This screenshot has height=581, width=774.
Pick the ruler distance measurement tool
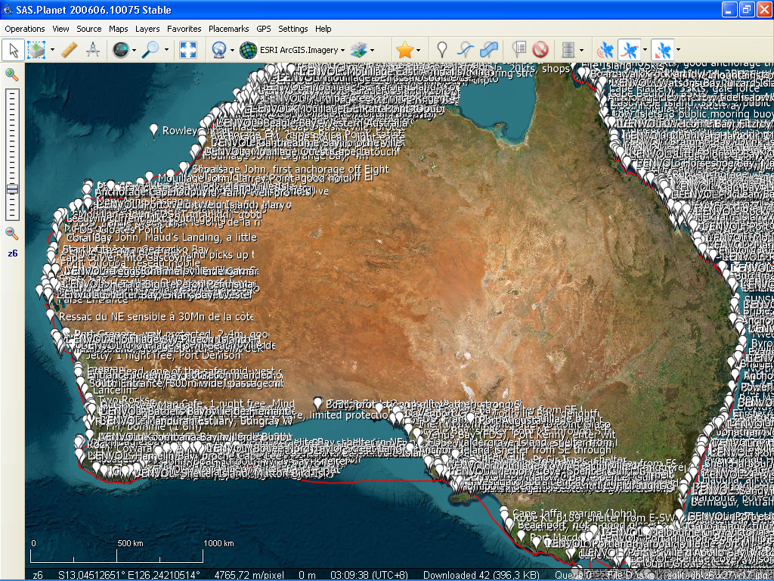click(x=69, y=50)
